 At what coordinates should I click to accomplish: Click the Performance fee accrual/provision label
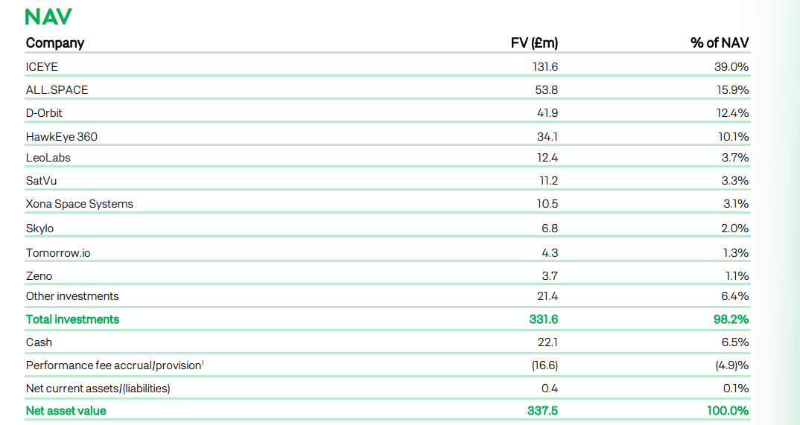click(x=113, y=365)
